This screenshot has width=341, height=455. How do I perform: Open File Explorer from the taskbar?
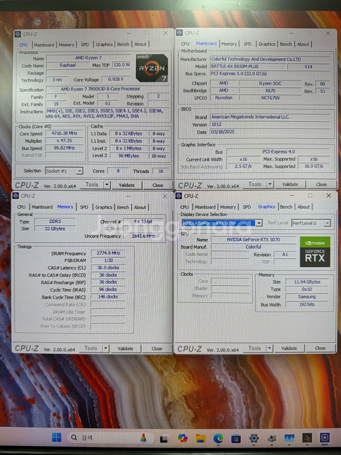click(x=200, y=438)
